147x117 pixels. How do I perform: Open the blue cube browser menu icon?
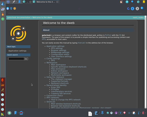pos(8,2)
